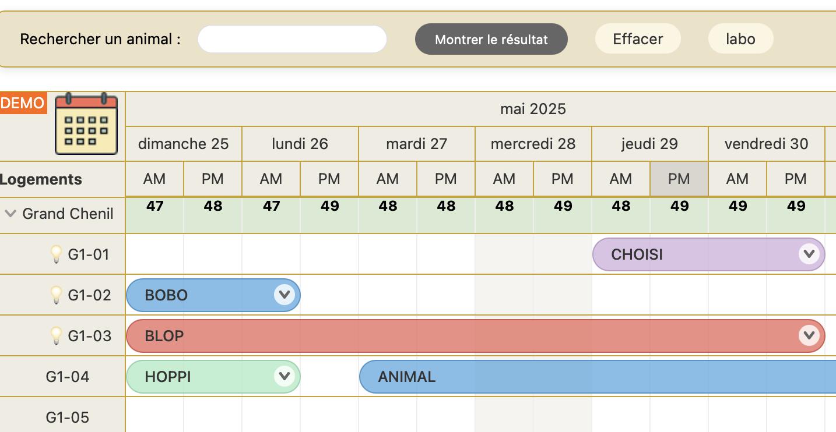Image resolution: width=836 pixels, height=432 pixels.
Task: Select the ANIMAL reservation bar
Action: click(598, 377)
